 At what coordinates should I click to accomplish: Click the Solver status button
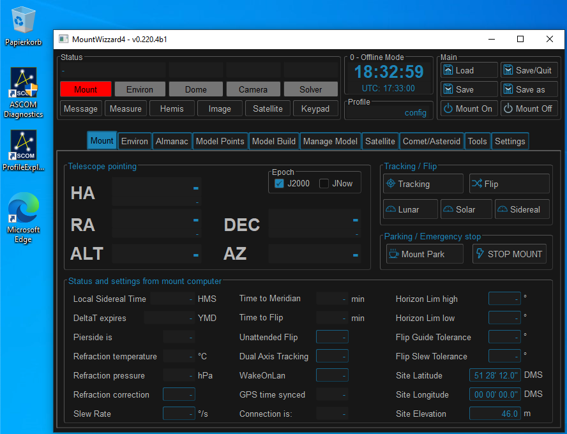[310, 89]
